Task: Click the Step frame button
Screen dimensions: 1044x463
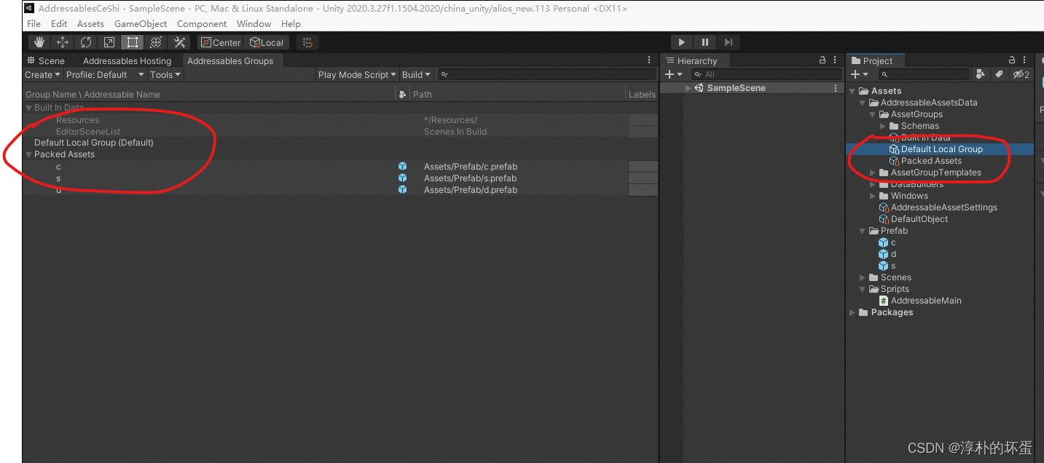Action: [x=729, y=42]
